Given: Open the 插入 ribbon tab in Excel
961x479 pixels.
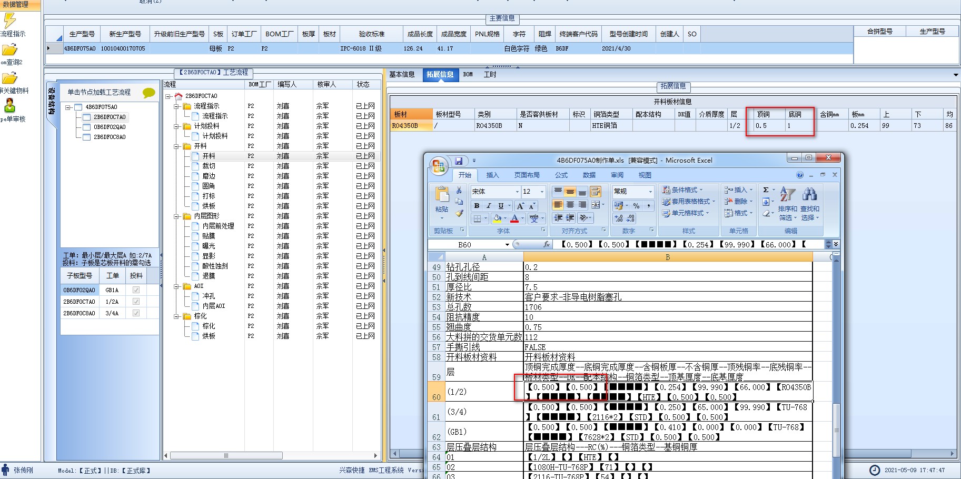Looking at the screenshot, I should [492, 175].
